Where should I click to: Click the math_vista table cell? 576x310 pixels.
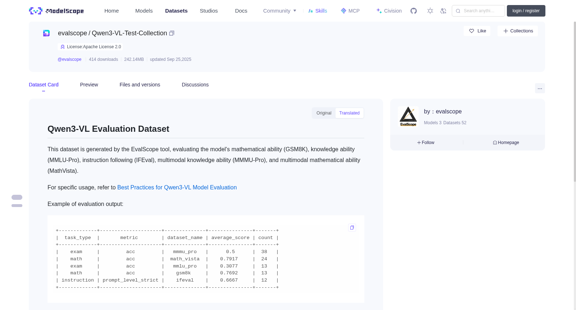(x=185, y=259)
